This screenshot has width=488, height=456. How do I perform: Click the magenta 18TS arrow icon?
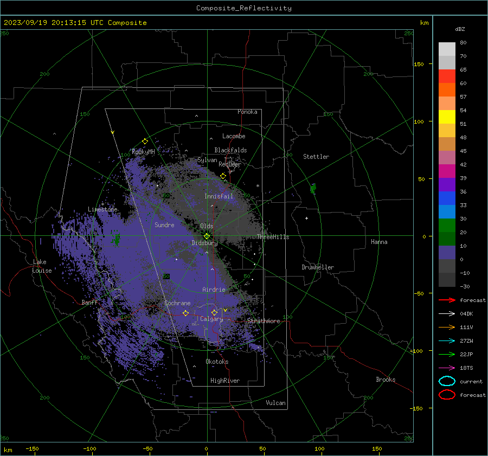447,368
